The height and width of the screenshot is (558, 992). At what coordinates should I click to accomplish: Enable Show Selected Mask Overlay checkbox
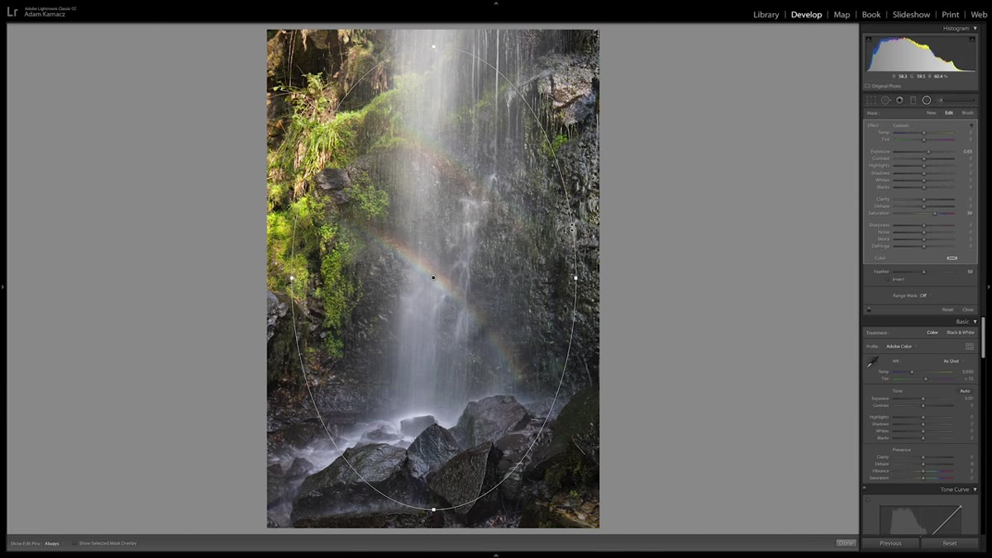tap(74, 543)
